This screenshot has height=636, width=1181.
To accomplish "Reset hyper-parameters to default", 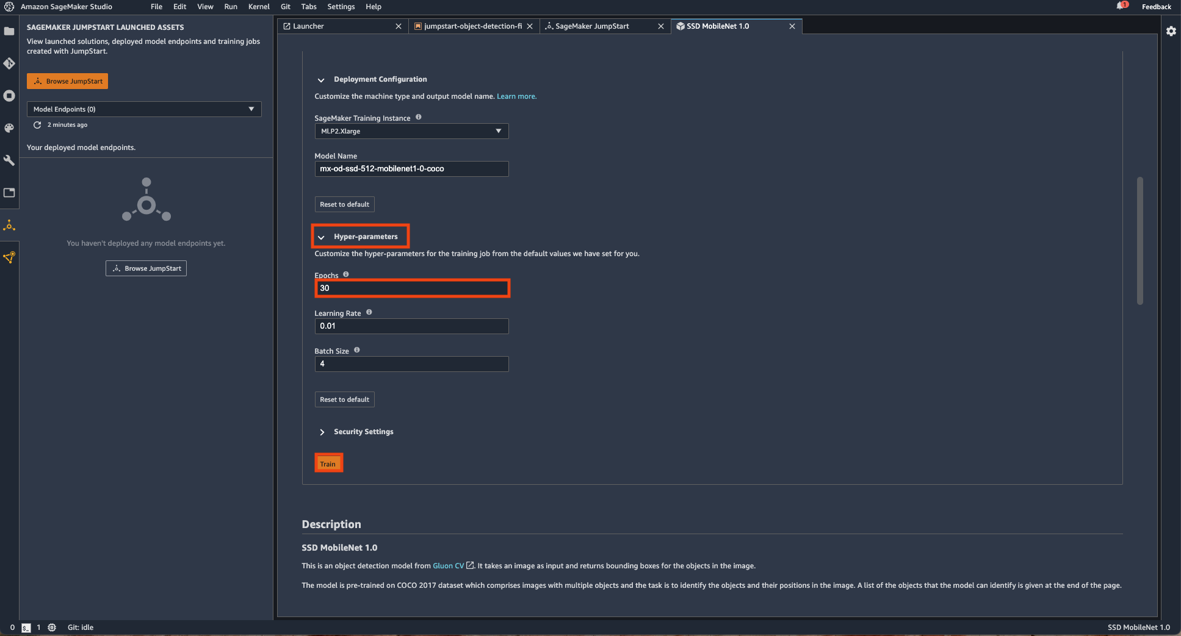I will (345, 399).
